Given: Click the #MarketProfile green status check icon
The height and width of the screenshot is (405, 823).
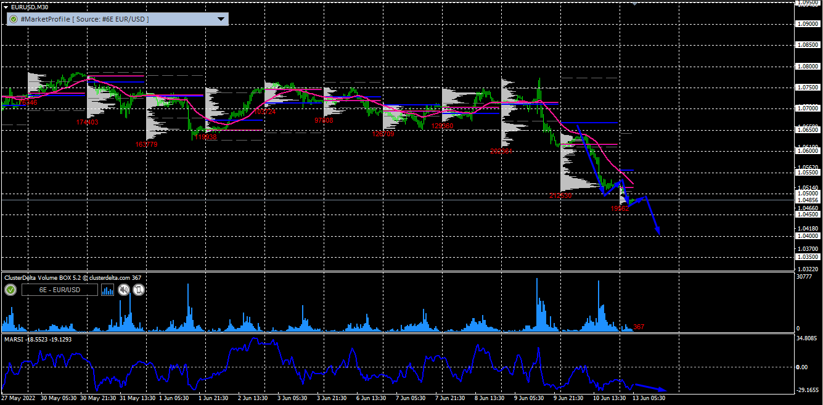Looking at the screenshot, I should coord(13,19).
